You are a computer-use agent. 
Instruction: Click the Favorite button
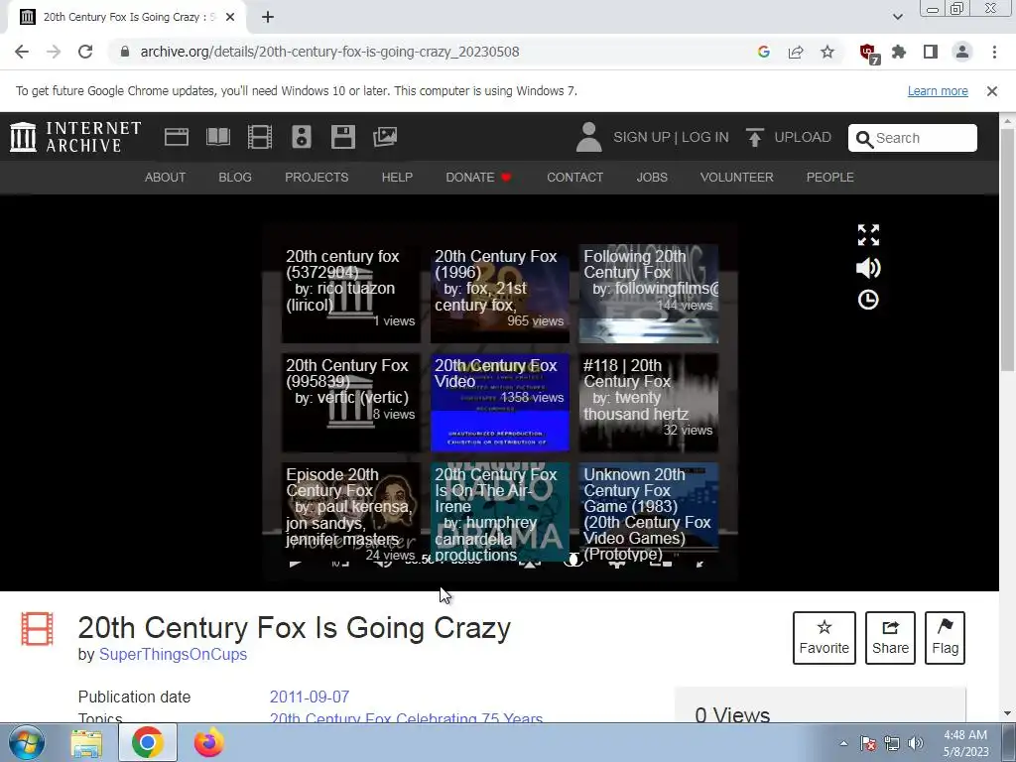[x=825, y=638]
